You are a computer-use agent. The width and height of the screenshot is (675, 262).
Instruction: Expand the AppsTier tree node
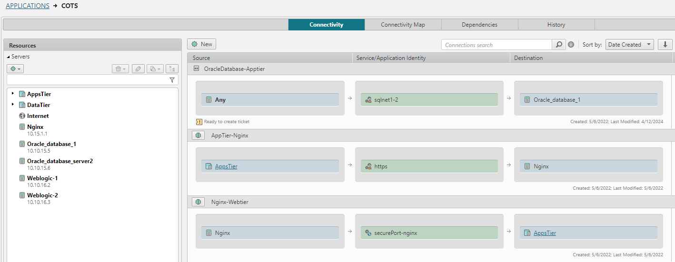click(13, 94)
